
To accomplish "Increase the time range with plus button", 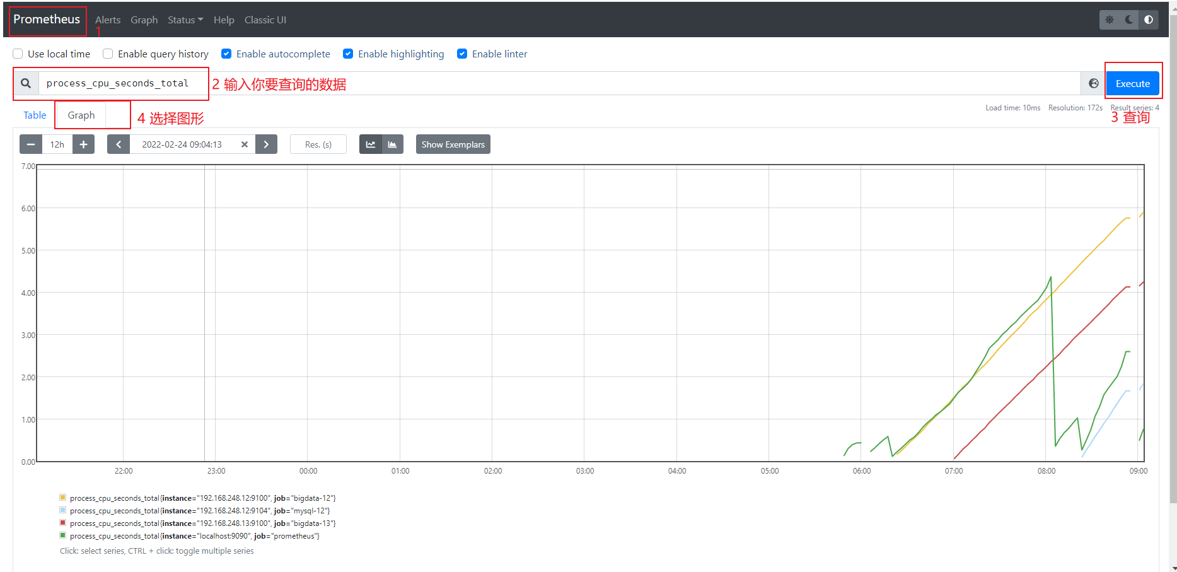I will coord(83,144).
